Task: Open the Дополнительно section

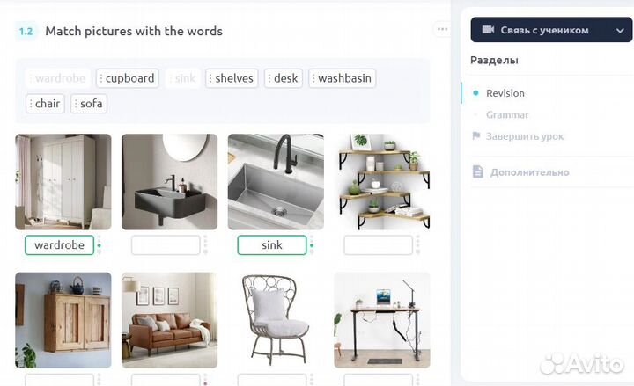Action: click(529, 172)
